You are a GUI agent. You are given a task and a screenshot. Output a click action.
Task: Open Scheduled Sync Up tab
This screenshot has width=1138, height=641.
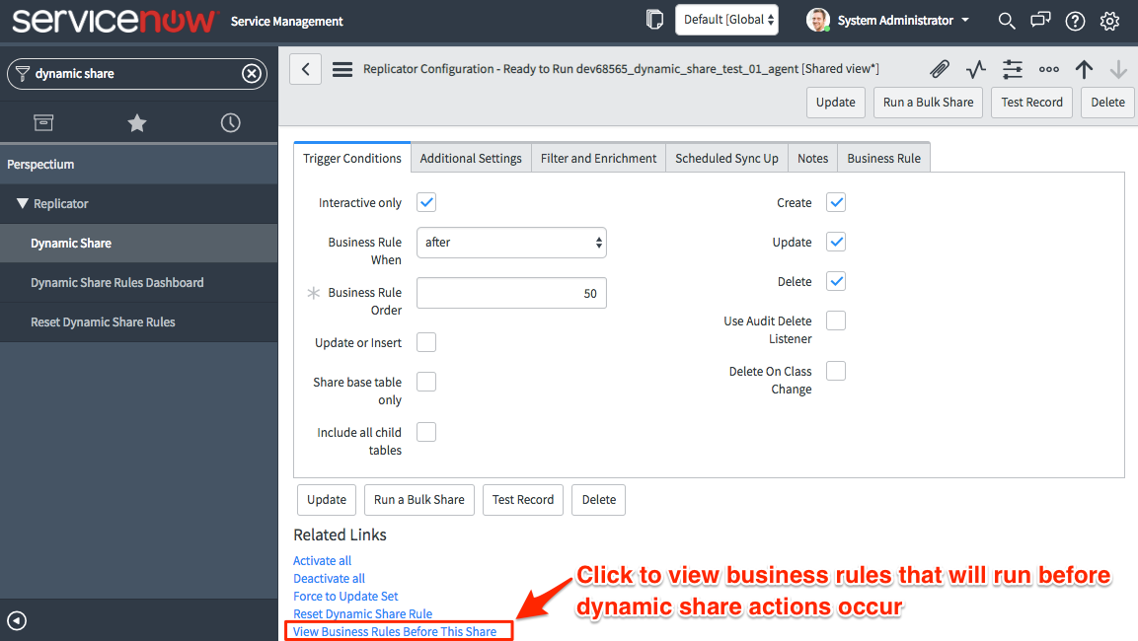[x=726, y=158]
